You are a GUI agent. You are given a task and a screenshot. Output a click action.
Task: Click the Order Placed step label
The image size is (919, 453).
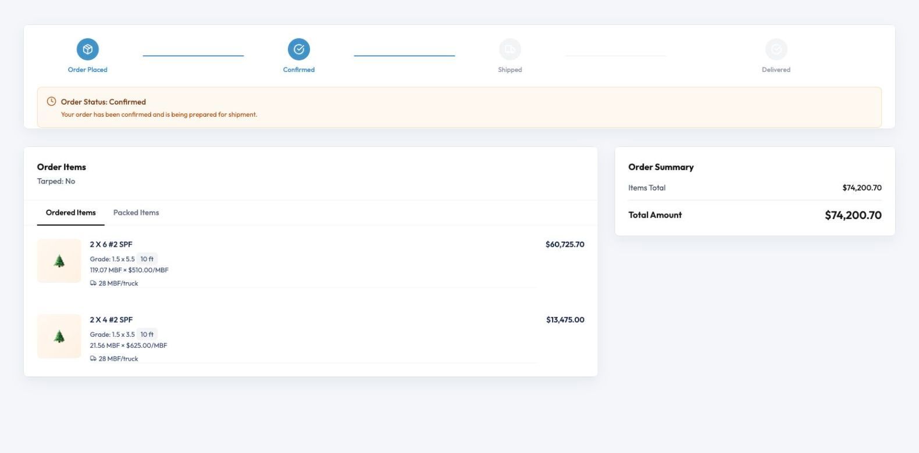88,70
